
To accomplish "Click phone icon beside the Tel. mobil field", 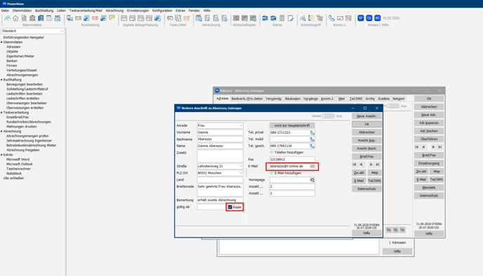I will tap(312, 139).
